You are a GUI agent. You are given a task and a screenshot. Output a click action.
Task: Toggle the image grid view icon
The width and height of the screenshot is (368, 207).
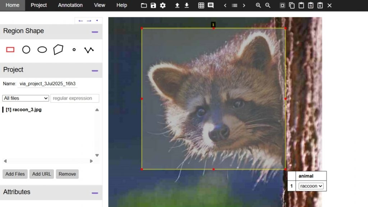(201, 5)
